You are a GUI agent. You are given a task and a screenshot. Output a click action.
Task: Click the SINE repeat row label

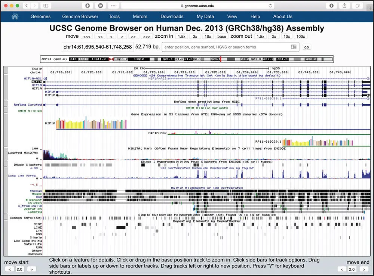(38, 224)
